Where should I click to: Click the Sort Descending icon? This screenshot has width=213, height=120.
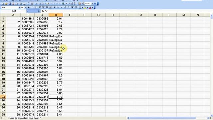[75, 4]
